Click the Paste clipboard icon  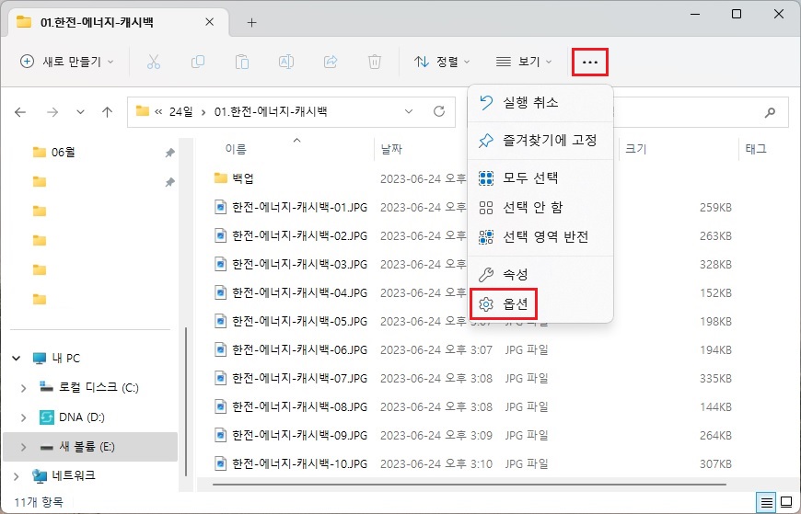(x=241, y=62)
